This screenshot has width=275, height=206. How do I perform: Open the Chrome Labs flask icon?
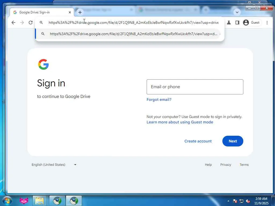pos(229,23)
